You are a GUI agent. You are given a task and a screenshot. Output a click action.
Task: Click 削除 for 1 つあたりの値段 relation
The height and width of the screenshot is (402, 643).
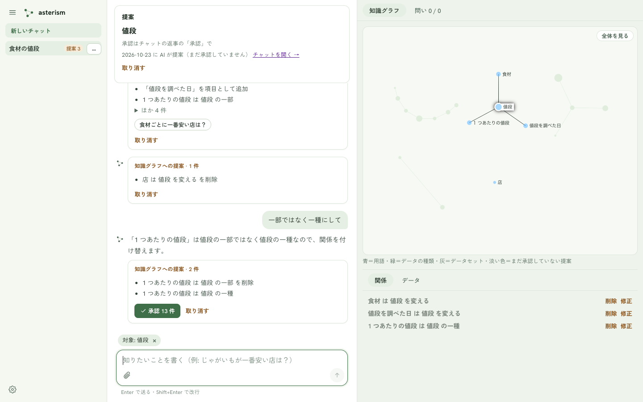611,326
